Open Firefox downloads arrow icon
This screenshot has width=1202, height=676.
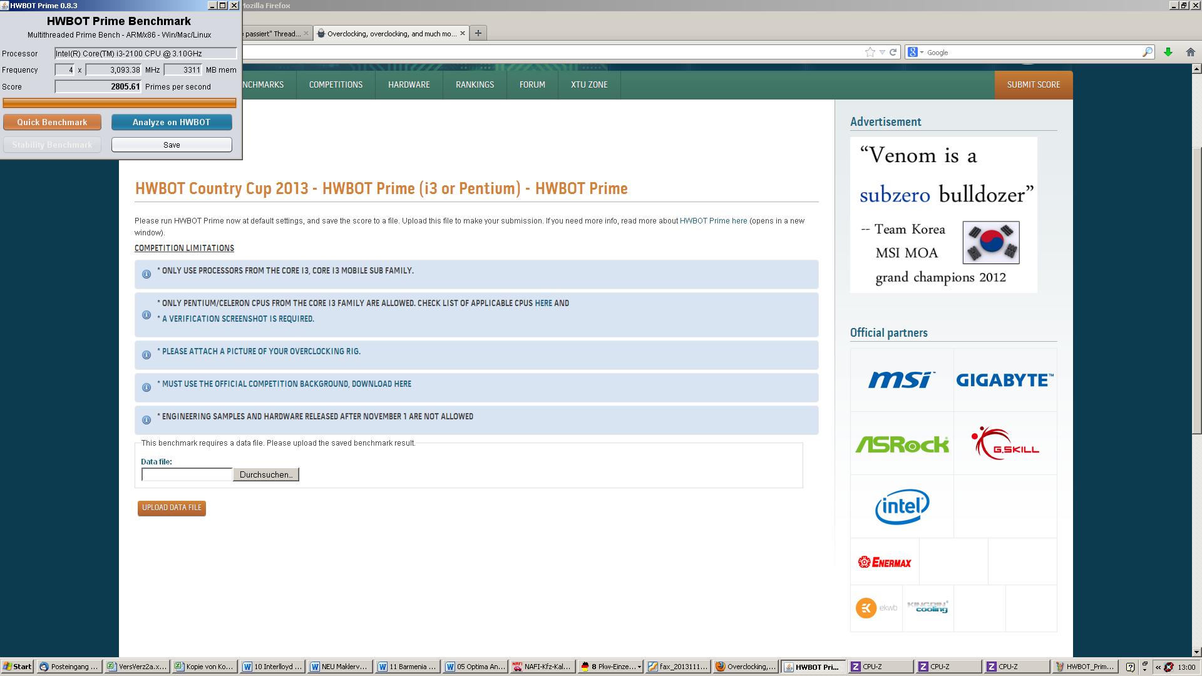click(1168, 52)
